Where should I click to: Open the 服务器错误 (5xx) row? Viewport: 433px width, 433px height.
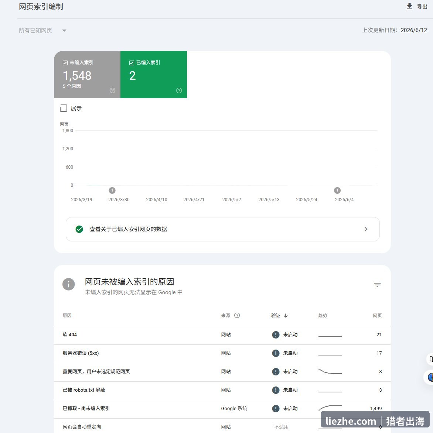pyautogui.click(x=222, y=353)
